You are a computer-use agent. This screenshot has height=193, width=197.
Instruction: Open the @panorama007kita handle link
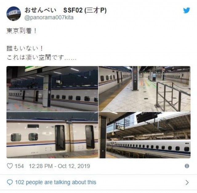click(49, 18)
